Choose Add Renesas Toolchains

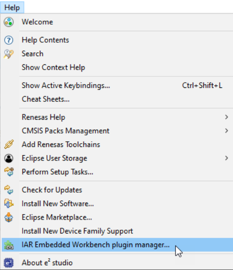(x=117, y=145)
